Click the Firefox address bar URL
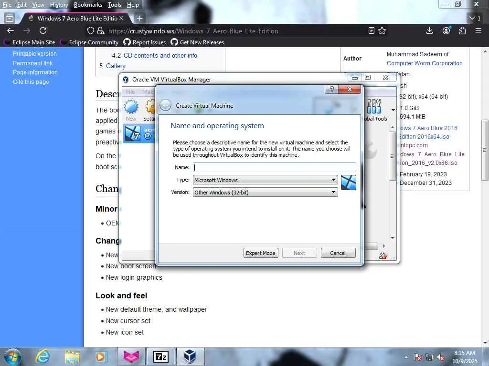The height and width of the screenshot is (366, 489). pos(193,31)
